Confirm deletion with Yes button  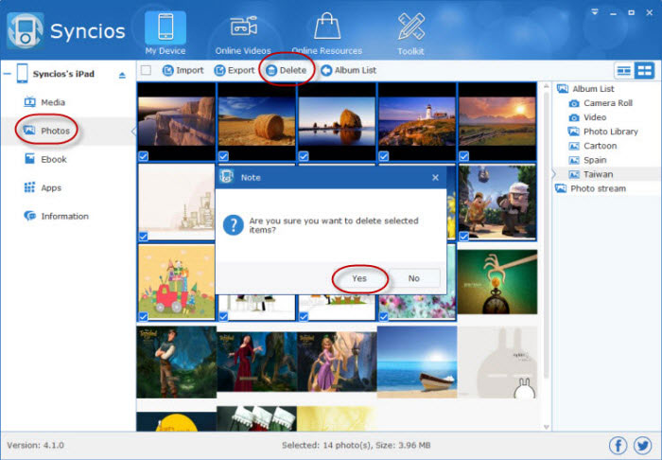click(x=359, y=278)
